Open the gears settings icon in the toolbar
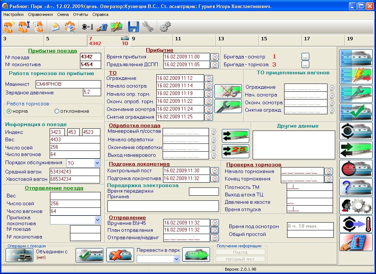Viewport: 376px width, 274px height. click(x=165, y=27)
